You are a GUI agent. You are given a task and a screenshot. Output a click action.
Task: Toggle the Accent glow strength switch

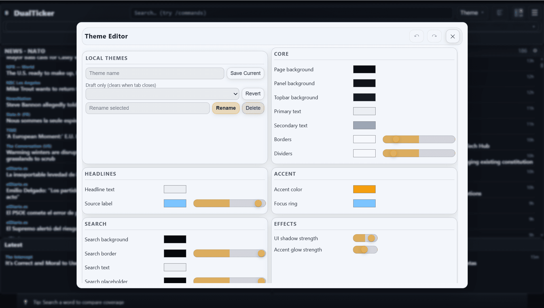[365, 250]
